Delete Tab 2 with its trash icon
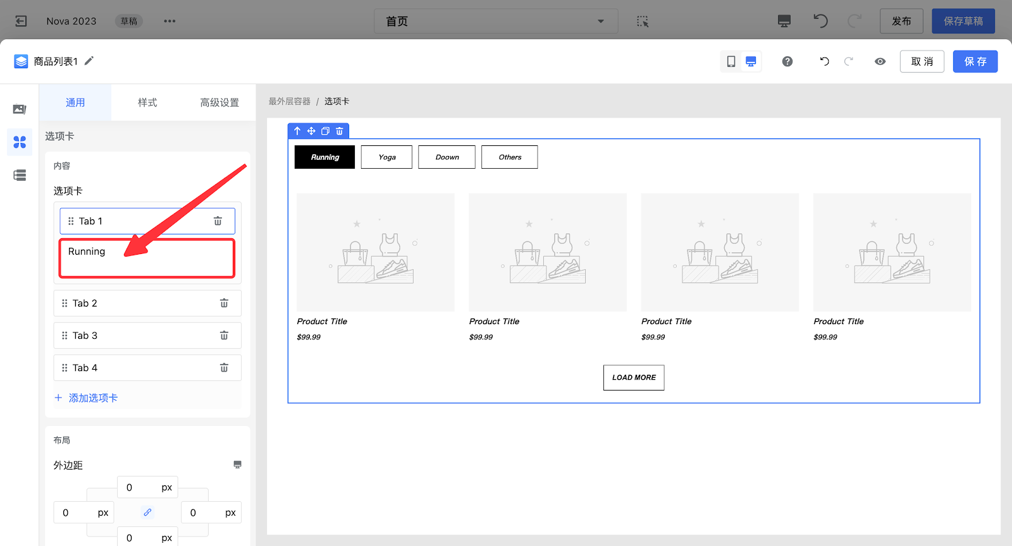 point(224,303)
